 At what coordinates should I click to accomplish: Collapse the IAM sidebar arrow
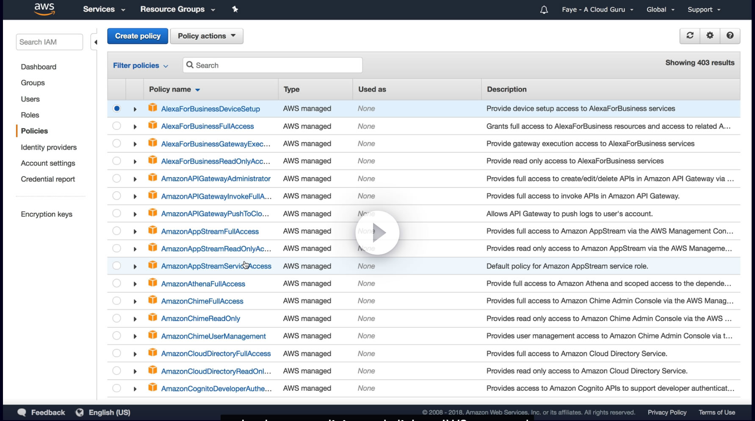click(x=96, y=42)
